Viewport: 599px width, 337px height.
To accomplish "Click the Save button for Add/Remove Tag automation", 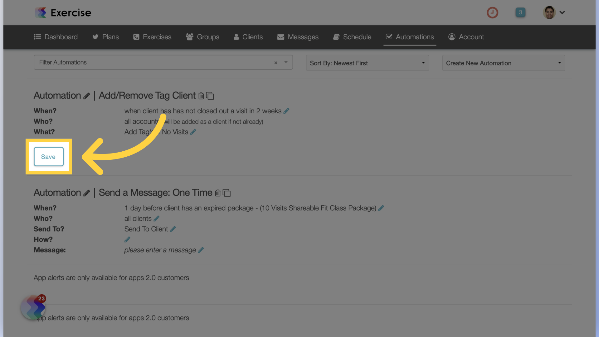I will 48,157.
